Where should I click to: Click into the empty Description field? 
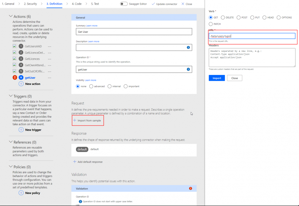click(x=134, y=47)
